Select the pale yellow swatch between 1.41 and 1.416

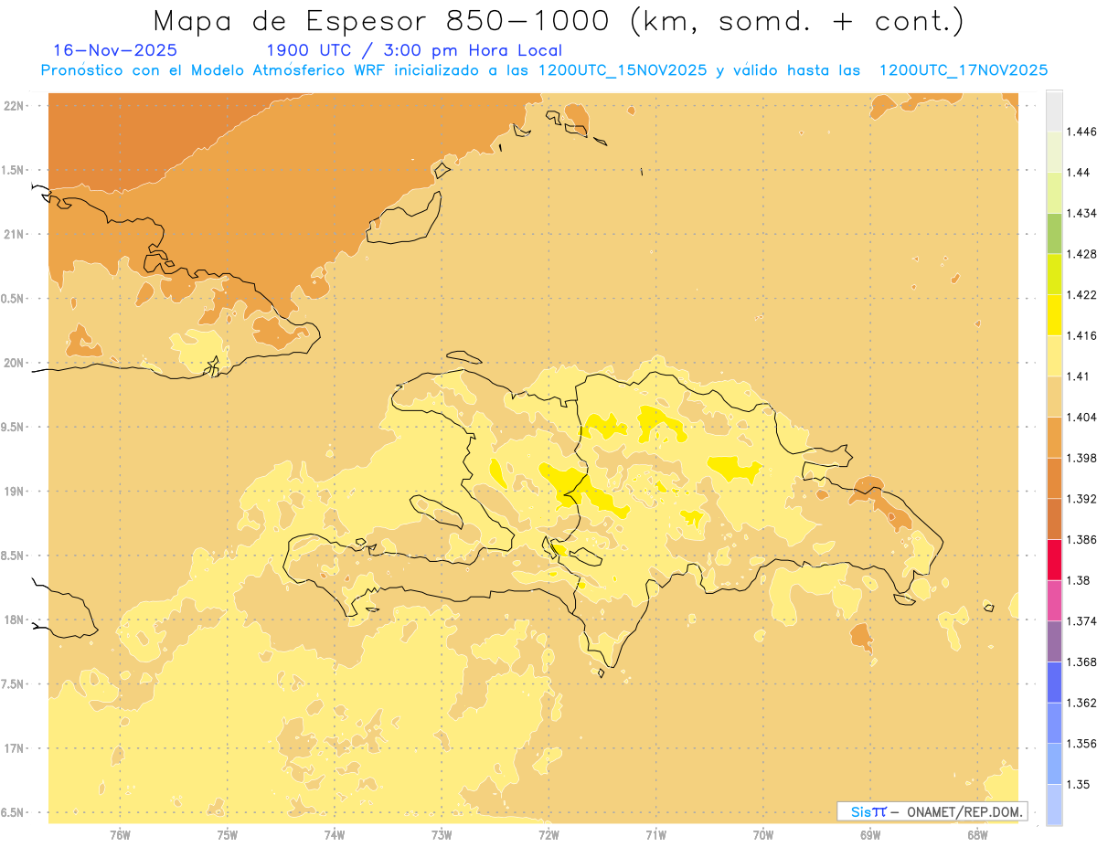click(x=1054, y=355)
